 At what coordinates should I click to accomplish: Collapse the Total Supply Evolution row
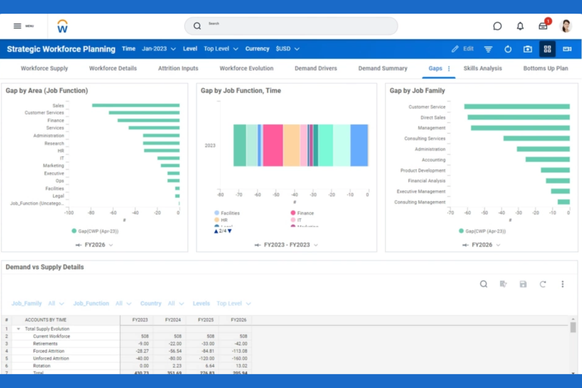[18, 329]
